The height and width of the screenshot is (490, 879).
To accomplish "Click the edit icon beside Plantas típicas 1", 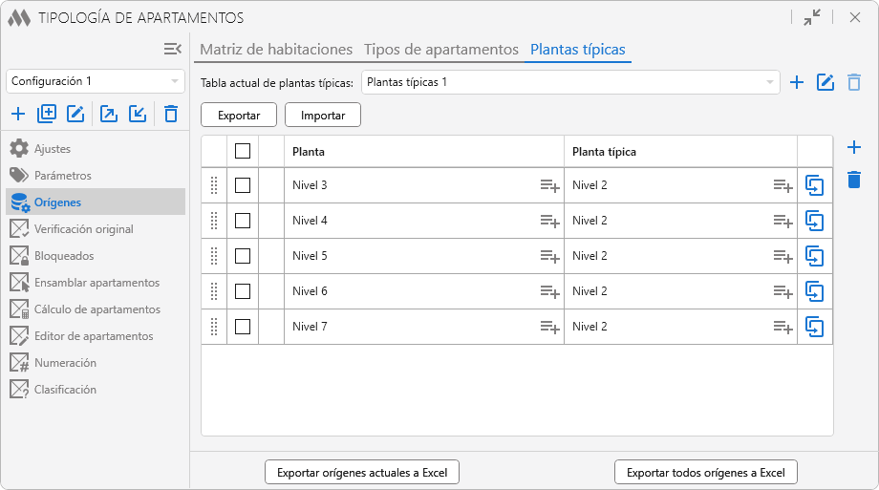I will tap(825, 82).
